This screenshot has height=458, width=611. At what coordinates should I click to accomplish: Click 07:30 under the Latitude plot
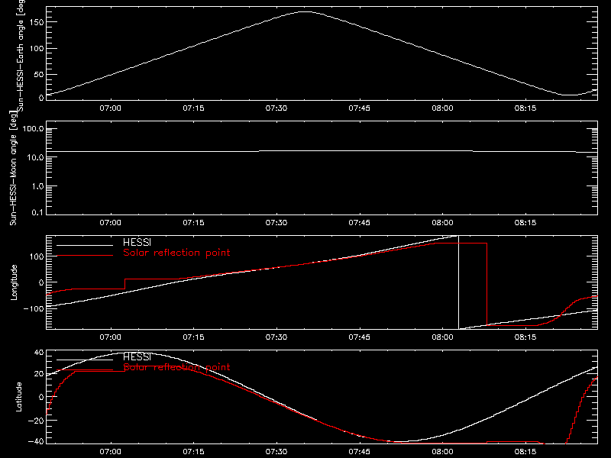[276, 452]
